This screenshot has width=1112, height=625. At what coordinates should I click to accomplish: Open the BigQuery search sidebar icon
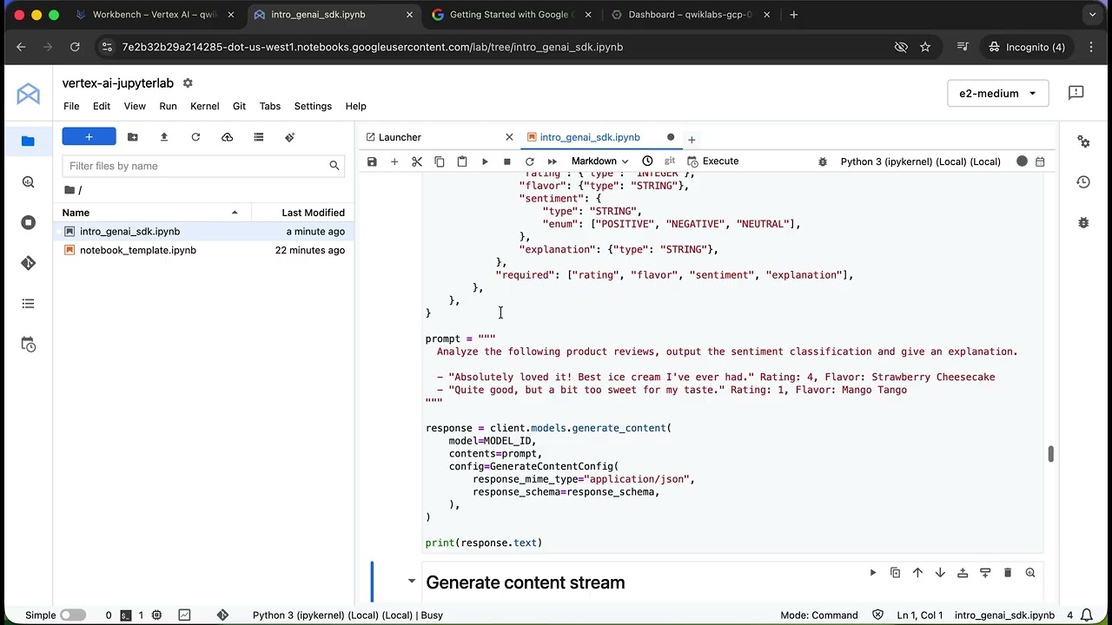(x=28, y=182)
